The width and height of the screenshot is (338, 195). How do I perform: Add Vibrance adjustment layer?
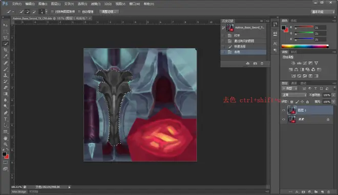tap(316, 63)
